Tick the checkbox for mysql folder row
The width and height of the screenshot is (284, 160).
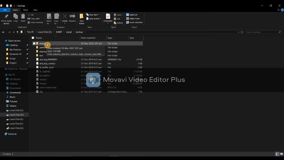[34, 44]
